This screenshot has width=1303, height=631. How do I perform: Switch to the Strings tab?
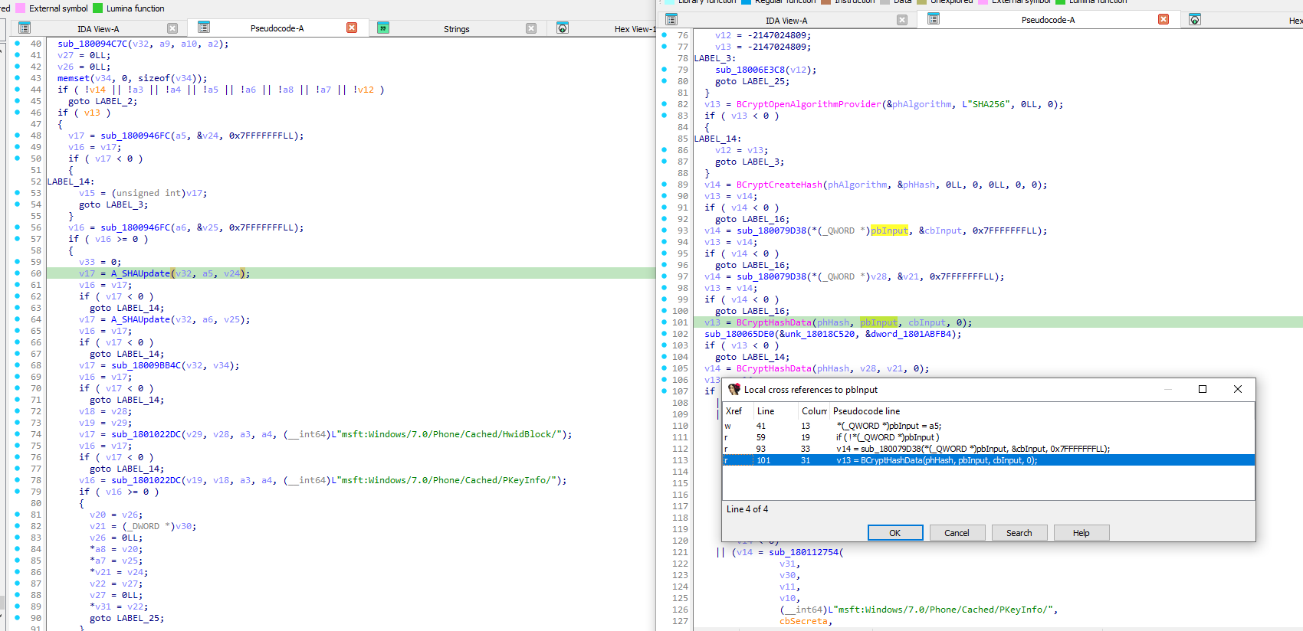pos(456,29)
